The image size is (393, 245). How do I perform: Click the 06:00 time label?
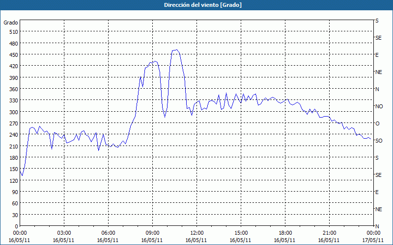[108, 233]
